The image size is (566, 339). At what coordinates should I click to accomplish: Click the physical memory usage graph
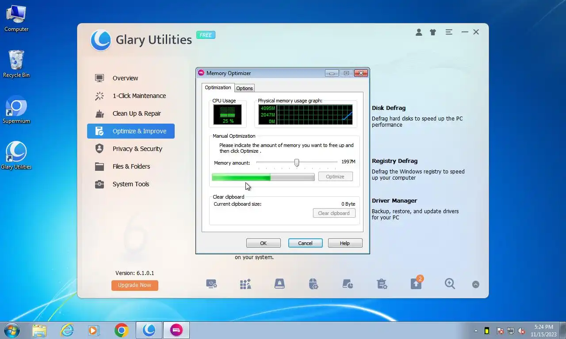[x=306, y=115]
